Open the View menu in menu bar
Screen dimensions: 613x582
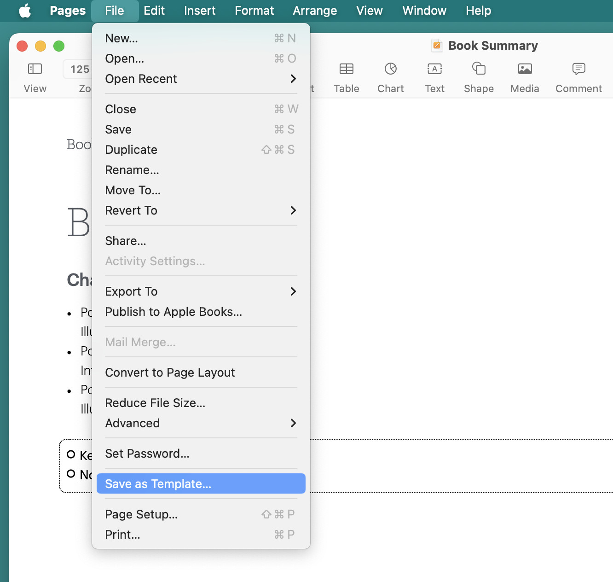click(370, 11)
